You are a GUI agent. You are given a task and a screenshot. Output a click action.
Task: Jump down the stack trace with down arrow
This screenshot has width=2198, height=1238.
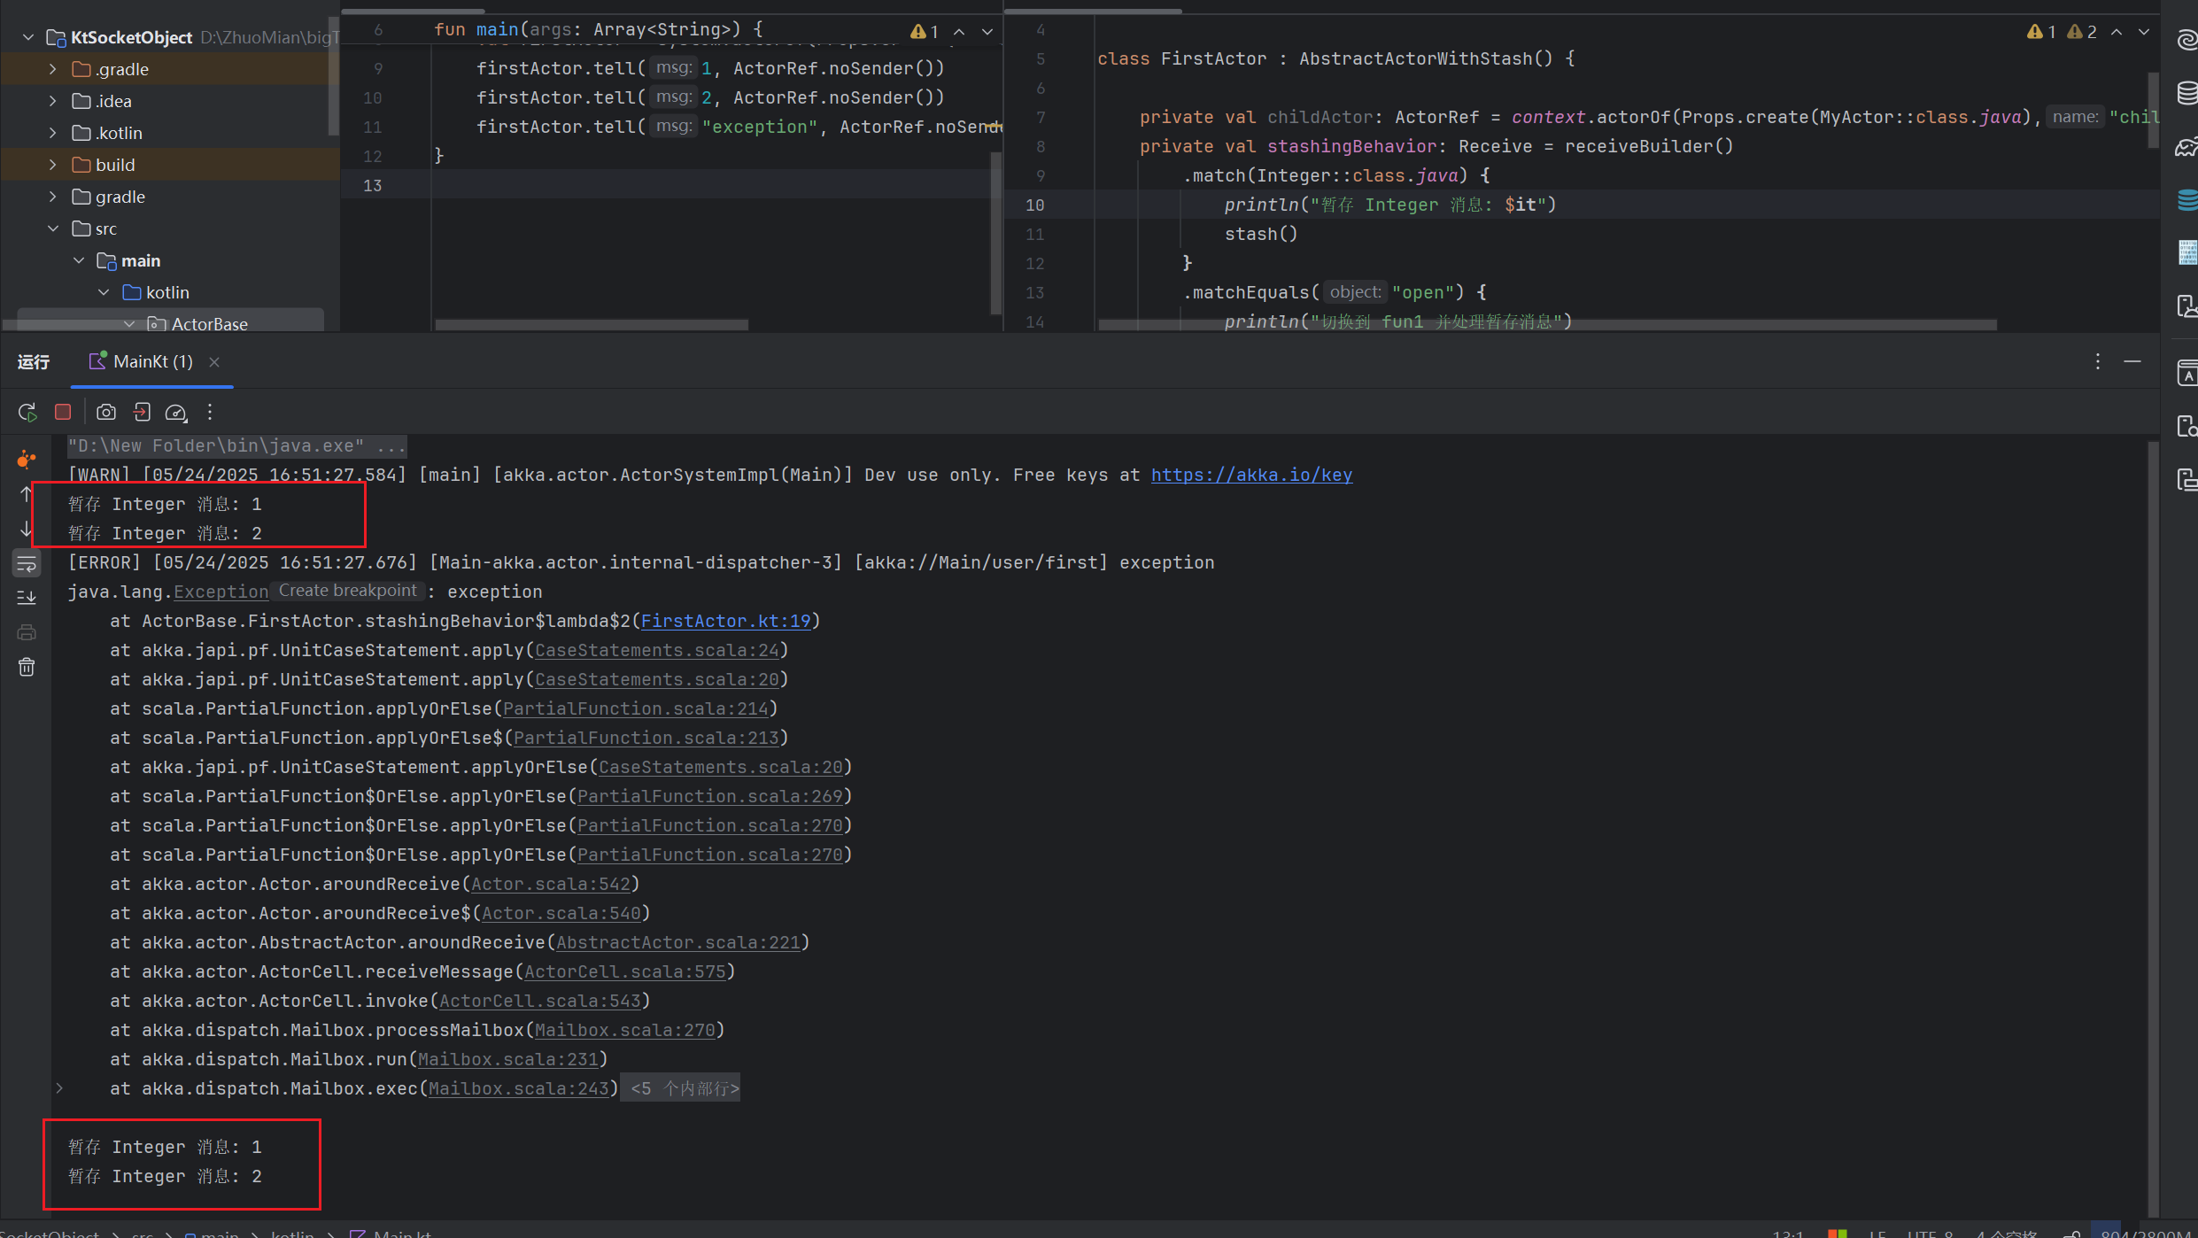(27, 530)
